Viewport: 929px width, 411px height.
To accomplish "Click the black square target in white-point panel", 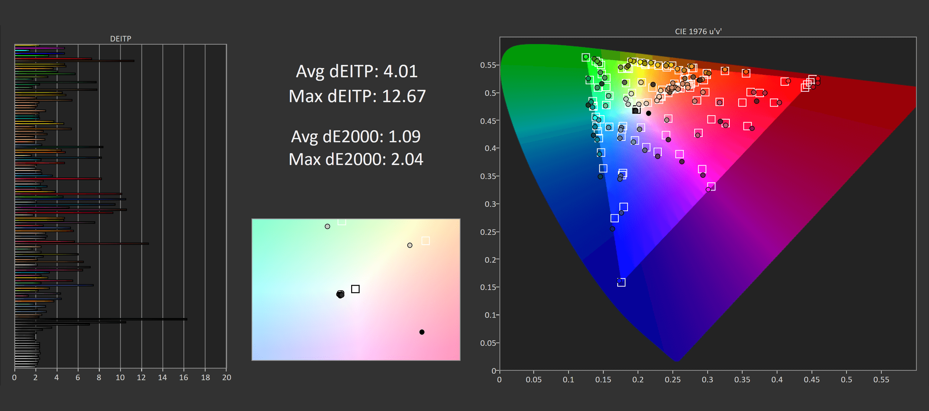I will (355, 289).
